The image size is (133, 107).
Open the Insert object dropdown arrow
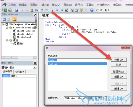point(13,10)
